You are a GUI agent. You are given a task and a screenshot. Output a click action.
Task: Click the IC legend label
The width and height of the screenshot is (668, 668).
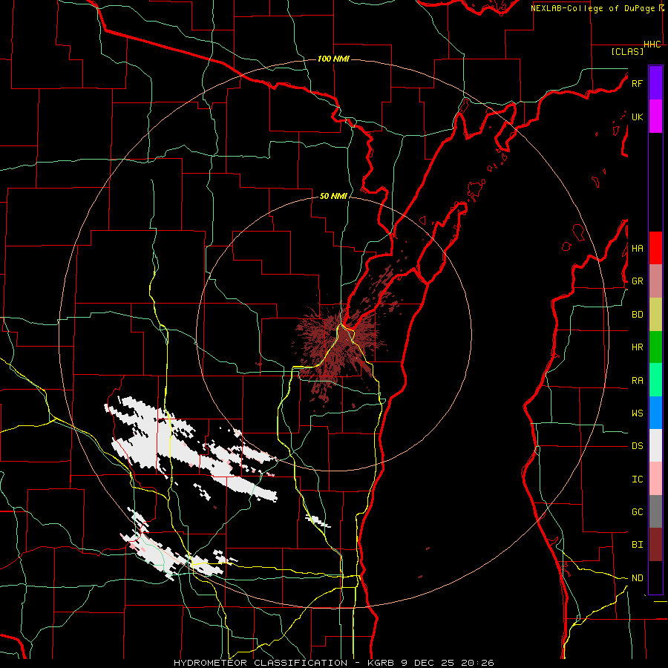[637, 479]
